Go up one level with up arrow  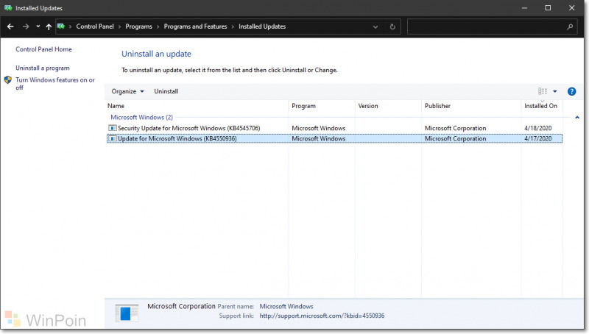point(49,26)
